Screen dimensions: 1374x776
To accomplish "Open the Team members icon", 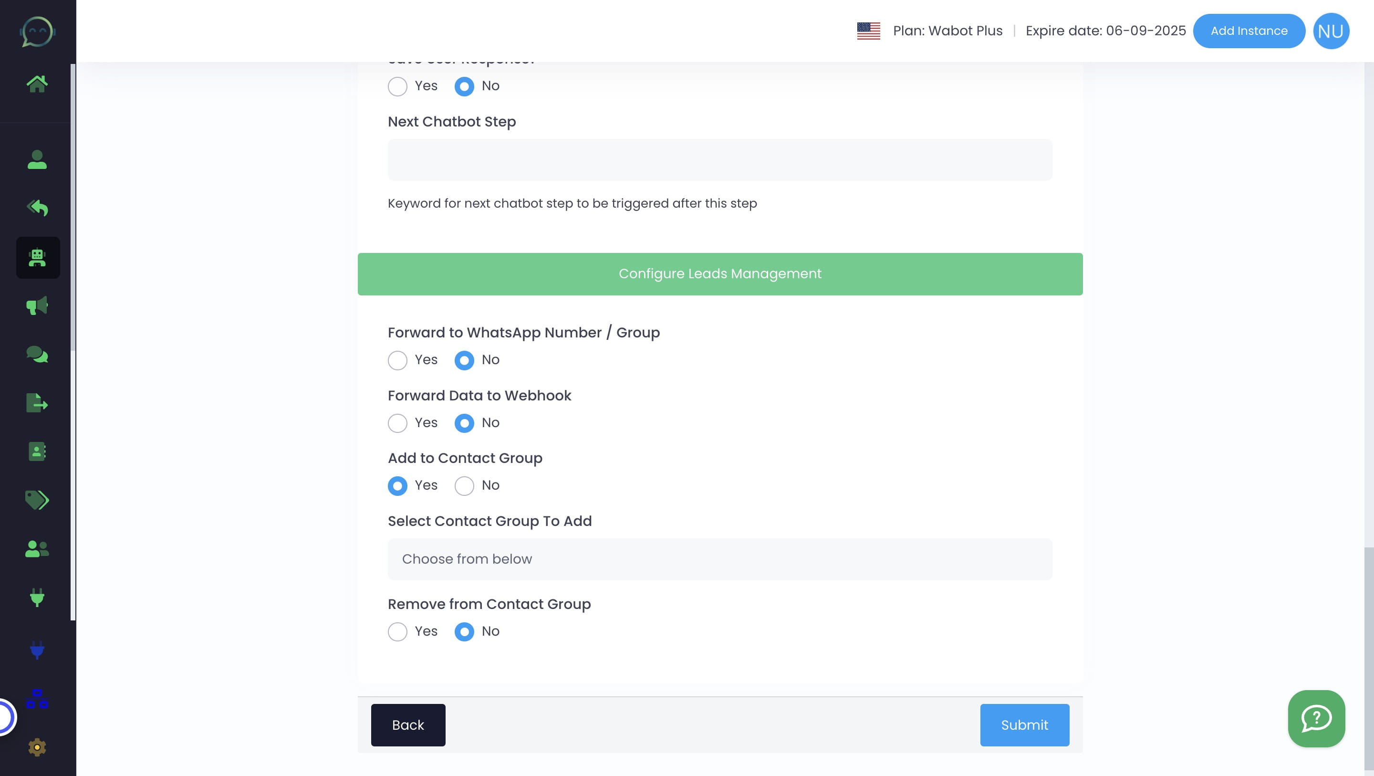I will click(x=38, y=548).
